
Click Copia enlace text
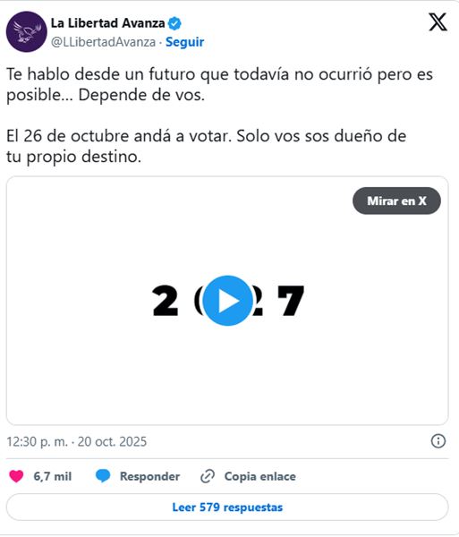259,476
